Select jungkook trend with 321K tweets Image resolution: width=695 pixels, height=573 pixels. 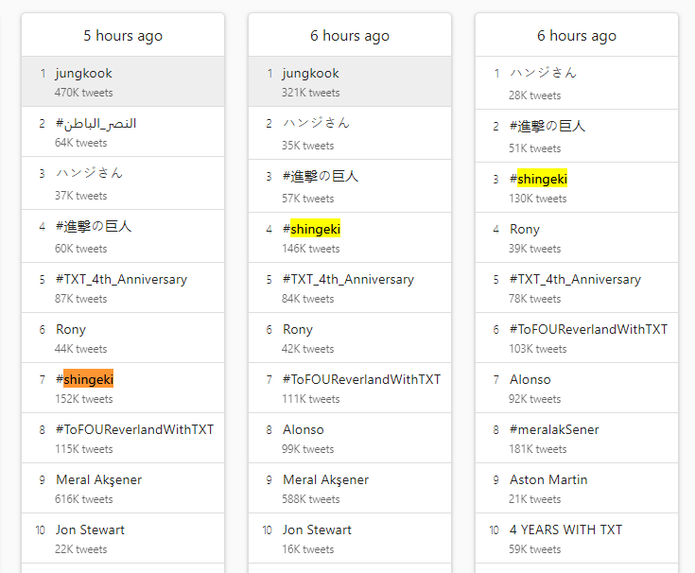pyautogui.click(x=350, y=81)
